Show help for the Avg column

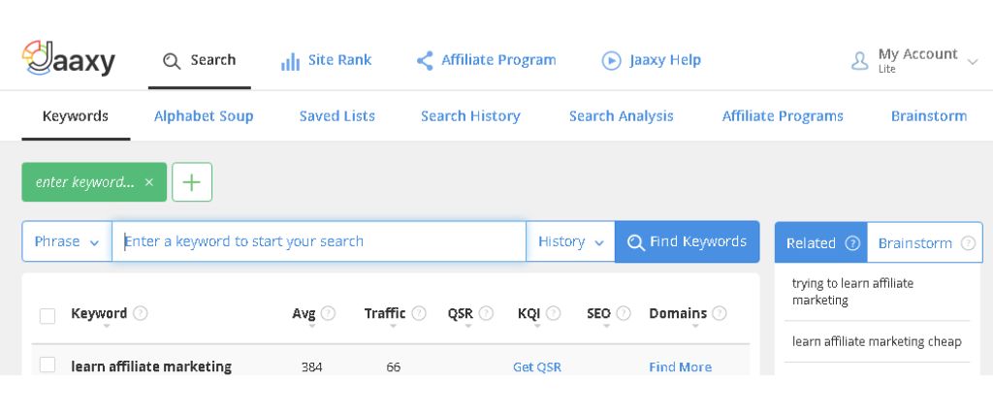[328, 313]
